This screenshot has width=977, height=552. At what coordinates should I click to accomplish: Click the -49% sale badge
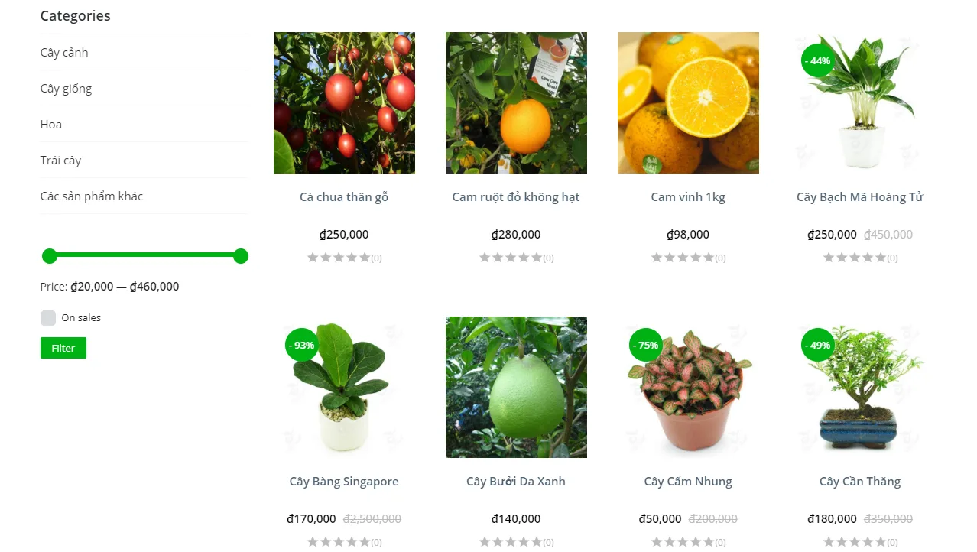point(818,345)
